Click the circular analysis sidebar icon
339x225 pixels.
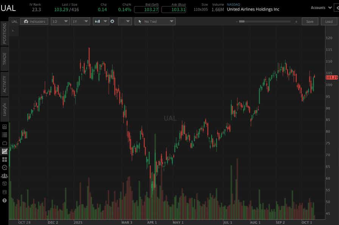[x=5, y=168]
